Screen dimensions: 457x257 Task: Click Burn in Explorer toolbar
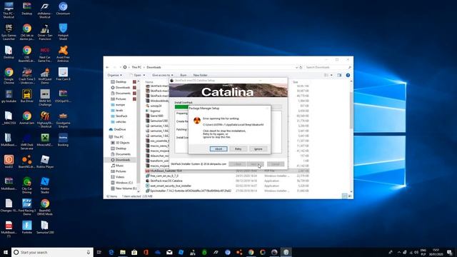[184, 75]
